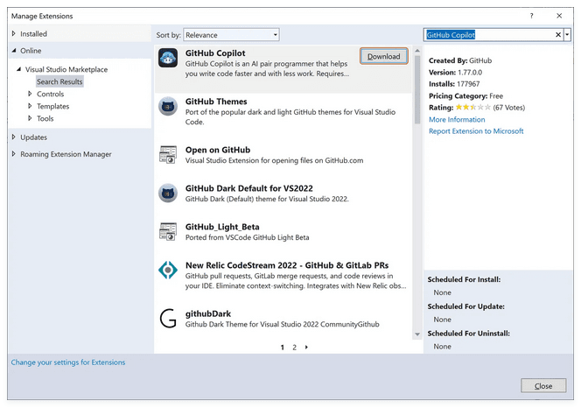This screenshot has height=408, width=581.
Task: Open the search box history dropdown arrow
Action: 567,35
